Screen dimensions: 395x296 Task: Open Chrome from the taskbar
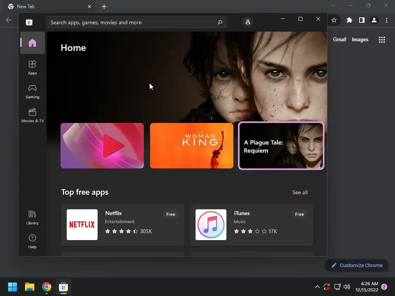tap(47, 287)
